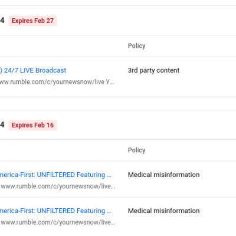Click the 3rd party content policy

point(153,70)
